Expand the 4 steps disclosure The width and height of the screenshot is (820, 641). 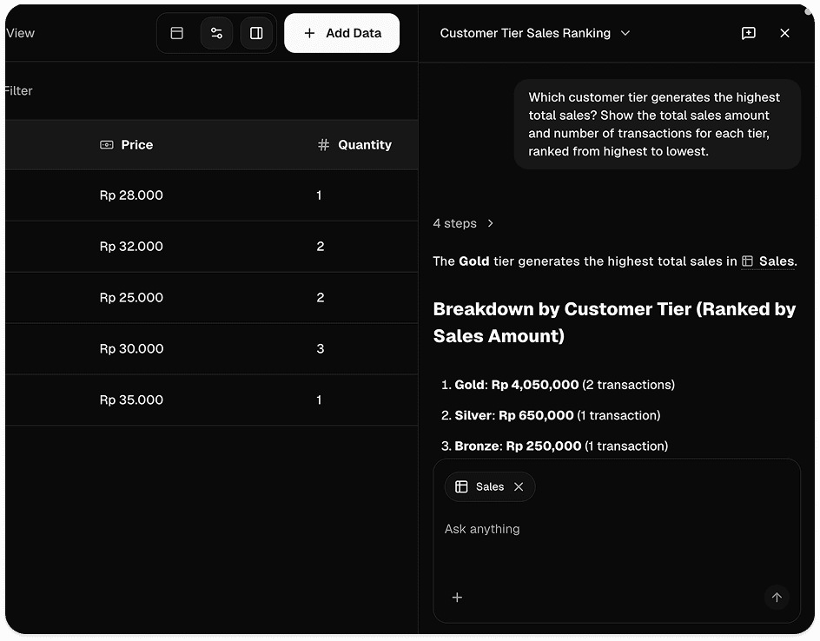click(463, 223)
